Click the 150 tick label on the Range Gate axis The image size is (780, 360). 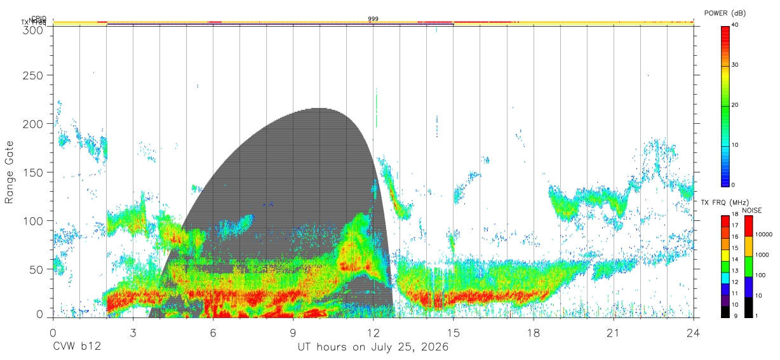coord(34,173)
